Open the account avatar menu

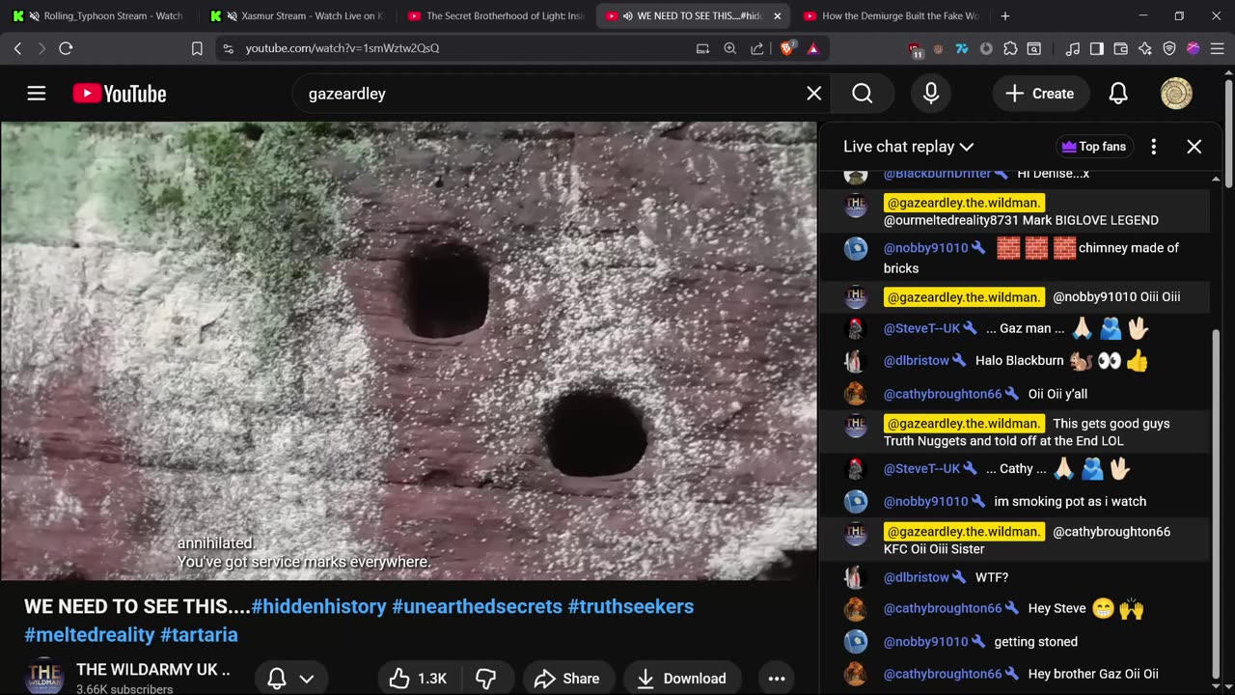pyautogui.click(x=1176, y=94)
